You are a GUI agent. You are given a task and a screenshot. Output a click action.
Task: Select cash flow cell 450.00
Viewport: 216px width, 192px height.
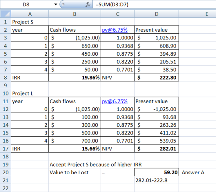tap(75, 54)
